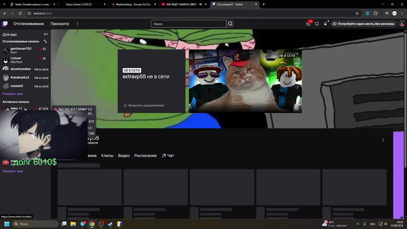Go to the Twitch home logo
Screen dimensions: 407x229
tap(5, 24)
